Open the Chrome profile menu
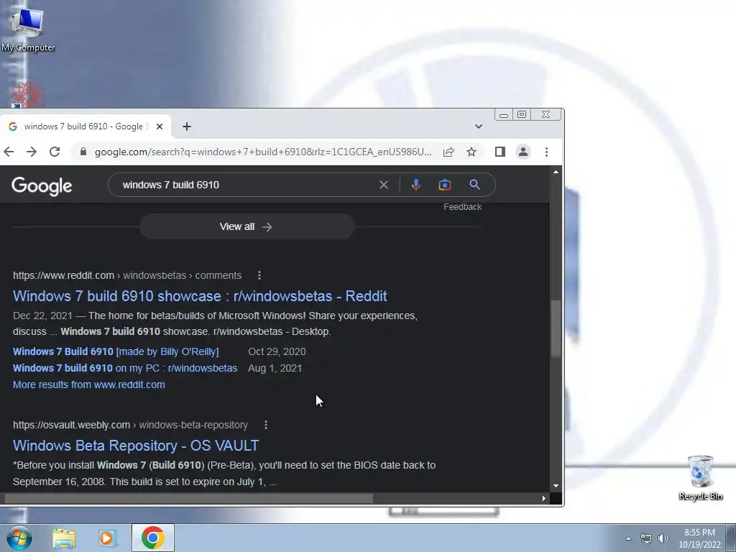The height and width of the screenshot is (552, 736). tap(523, 152)
